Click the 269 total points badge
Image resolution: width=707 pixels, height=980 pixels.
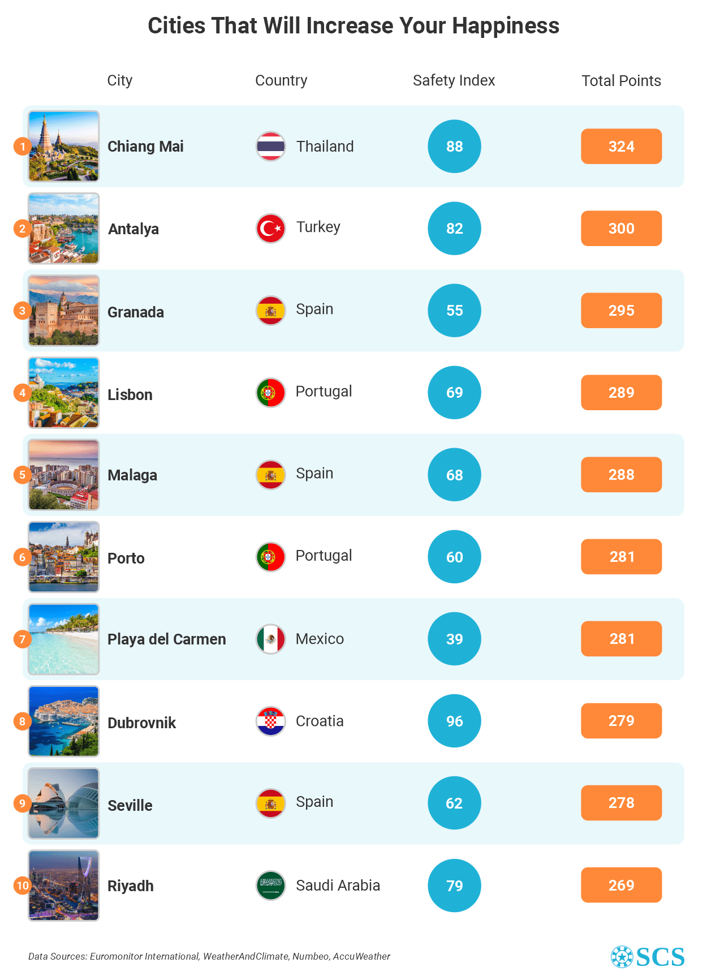click(x=621, y=885)
